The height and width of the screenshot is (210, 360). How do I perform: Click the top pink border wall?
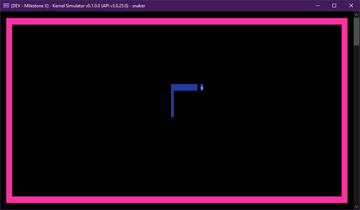pyautogui.click(x=177, y=21)
